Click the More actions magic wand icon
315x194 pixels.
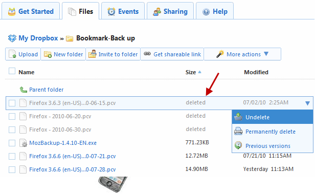220,54
